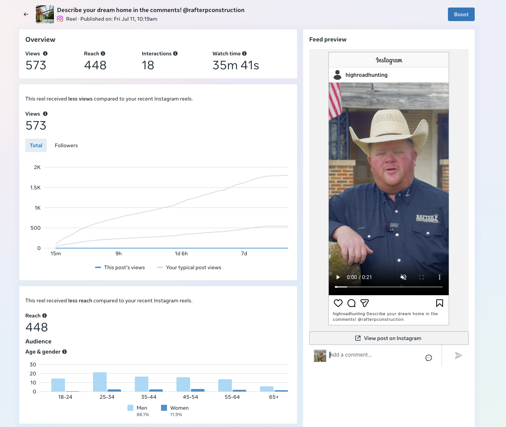Click the Boost button

point(461,14)
